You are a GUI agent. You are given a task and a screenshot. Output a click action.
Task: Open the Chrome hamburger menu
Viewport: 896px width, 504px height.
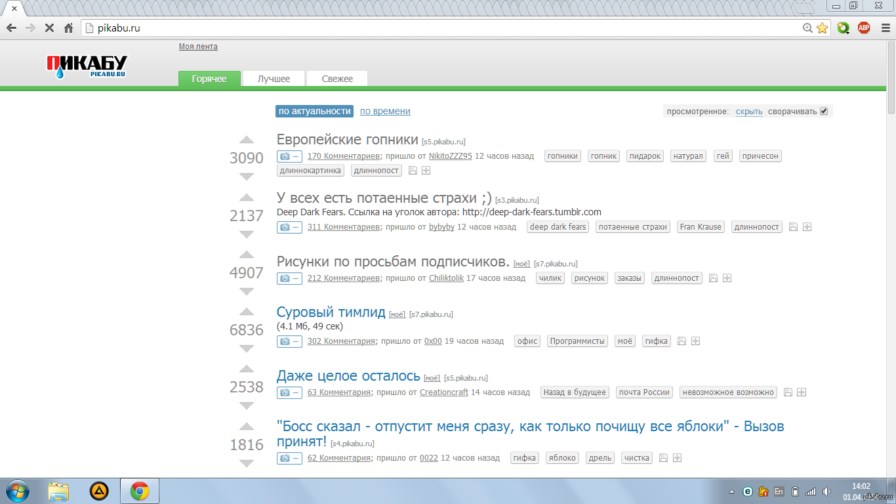coord(882,28)
